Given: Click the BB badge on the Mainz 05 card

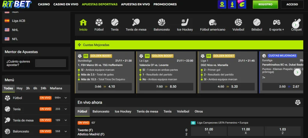Looking at the screenshot, I should click(86, 56).
